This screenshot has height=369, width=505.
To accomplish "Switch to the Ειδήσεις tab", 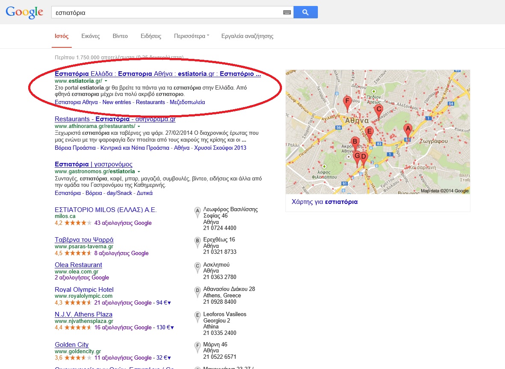I will tap(151, 36).
